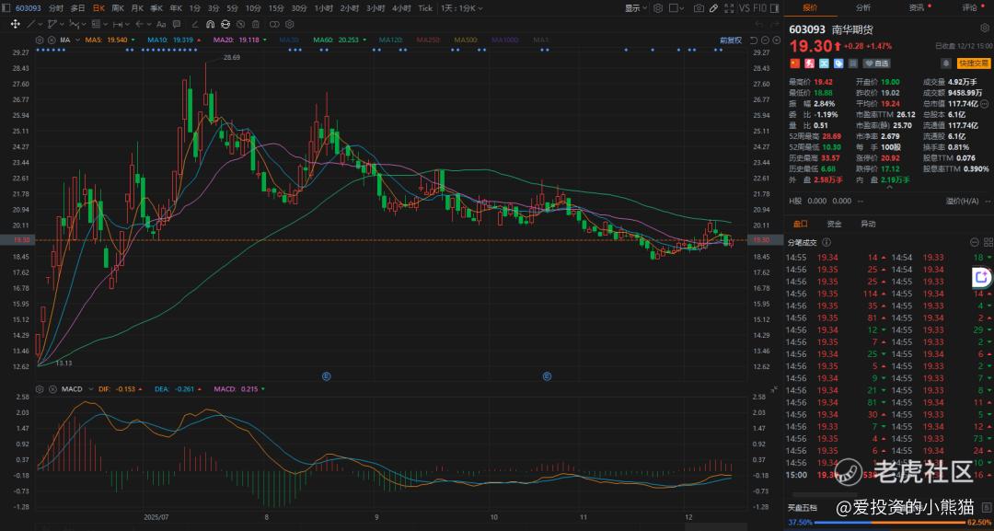
Task: Toggle MA120 line visibility
Action: (390, 40)
